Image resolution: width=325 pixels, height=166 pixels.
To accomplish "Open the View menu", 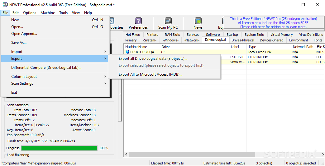I will [x=76, y=13].
